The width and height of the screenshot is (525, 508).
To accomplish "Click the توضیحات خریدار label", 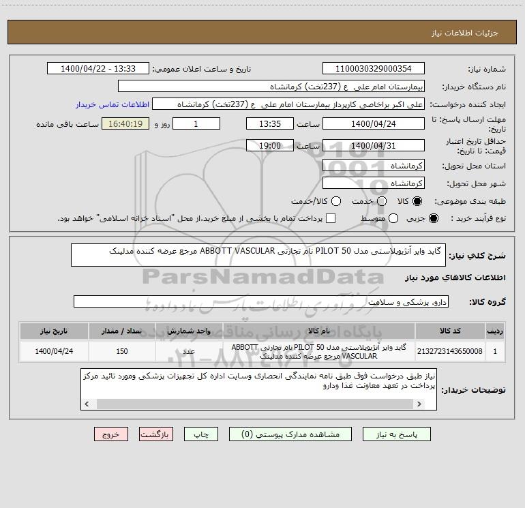I will pyautogui.click(x=473, y=390).
